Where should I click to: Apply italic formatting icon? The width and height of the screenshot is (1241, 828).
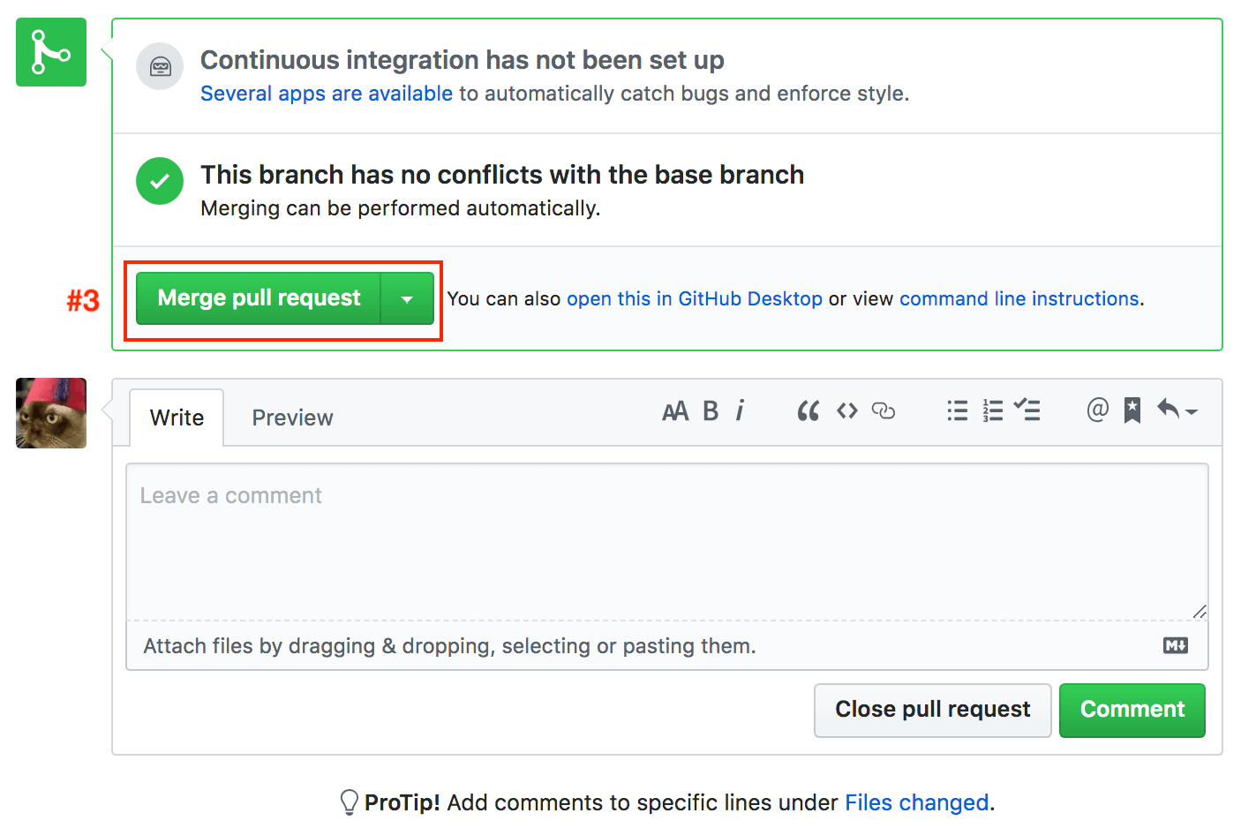point(740,411)
